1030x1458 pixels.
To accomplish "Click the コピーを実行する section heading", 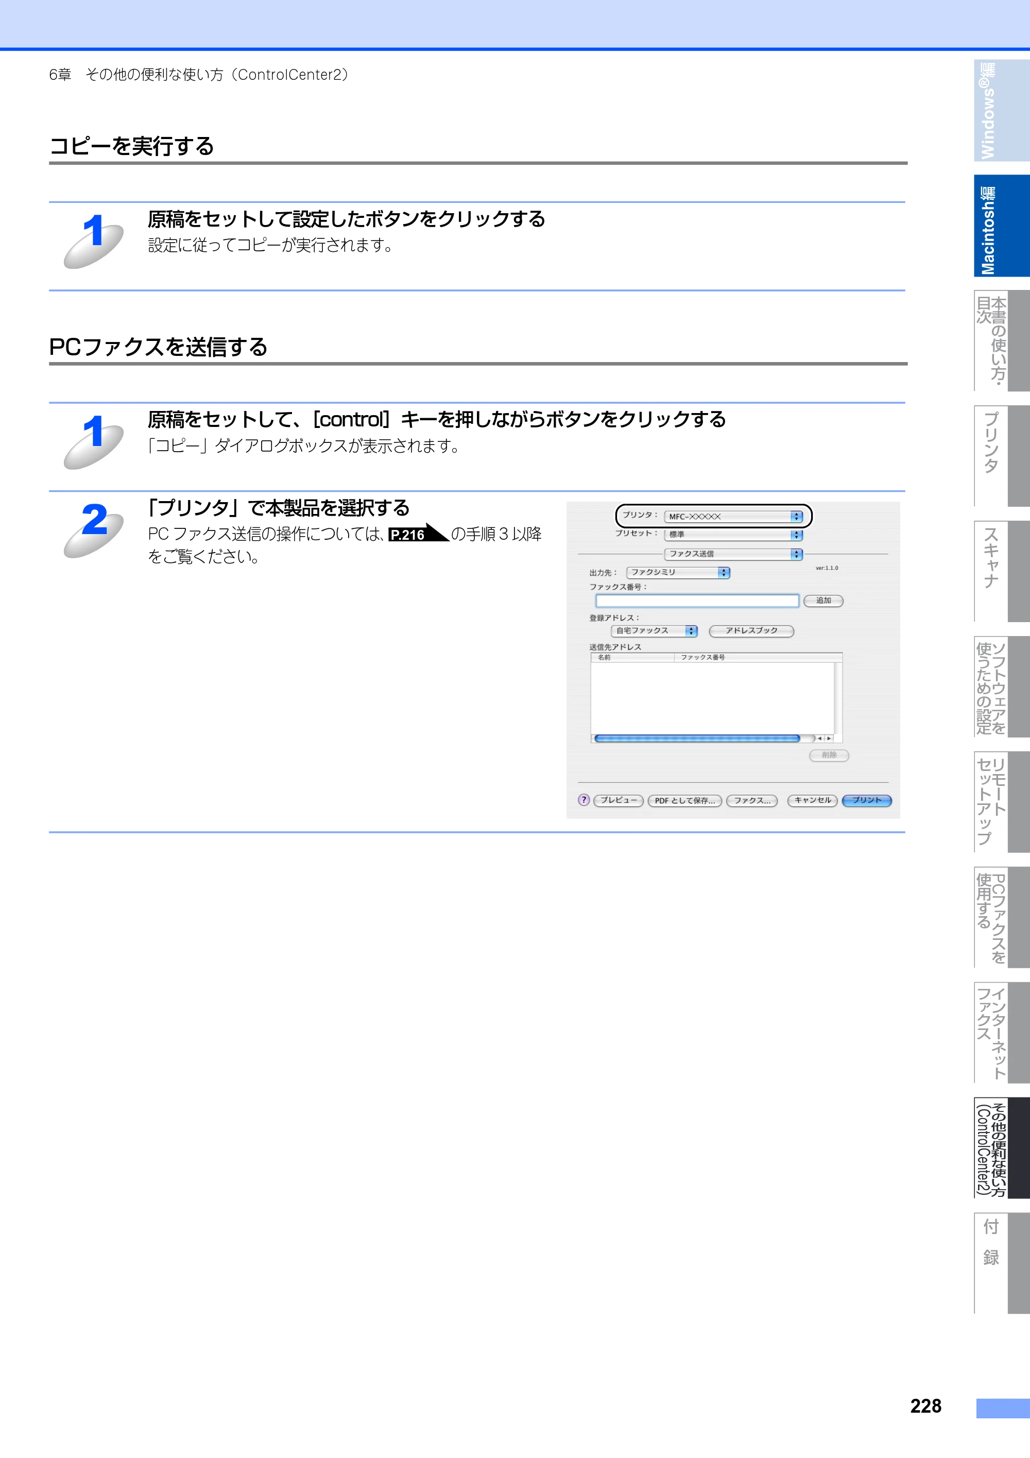I will click(x=131, y=146).
